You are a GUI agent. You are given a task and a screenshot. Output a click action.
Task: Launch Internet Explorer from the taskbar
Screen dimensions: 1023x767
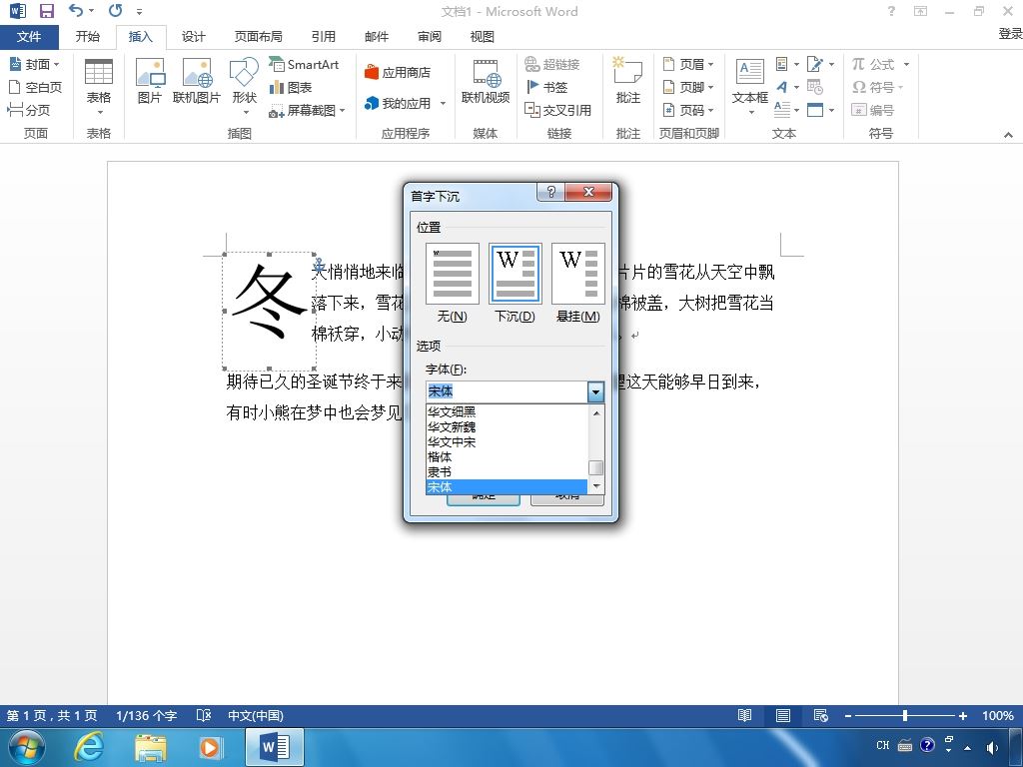tap(88, 747)
